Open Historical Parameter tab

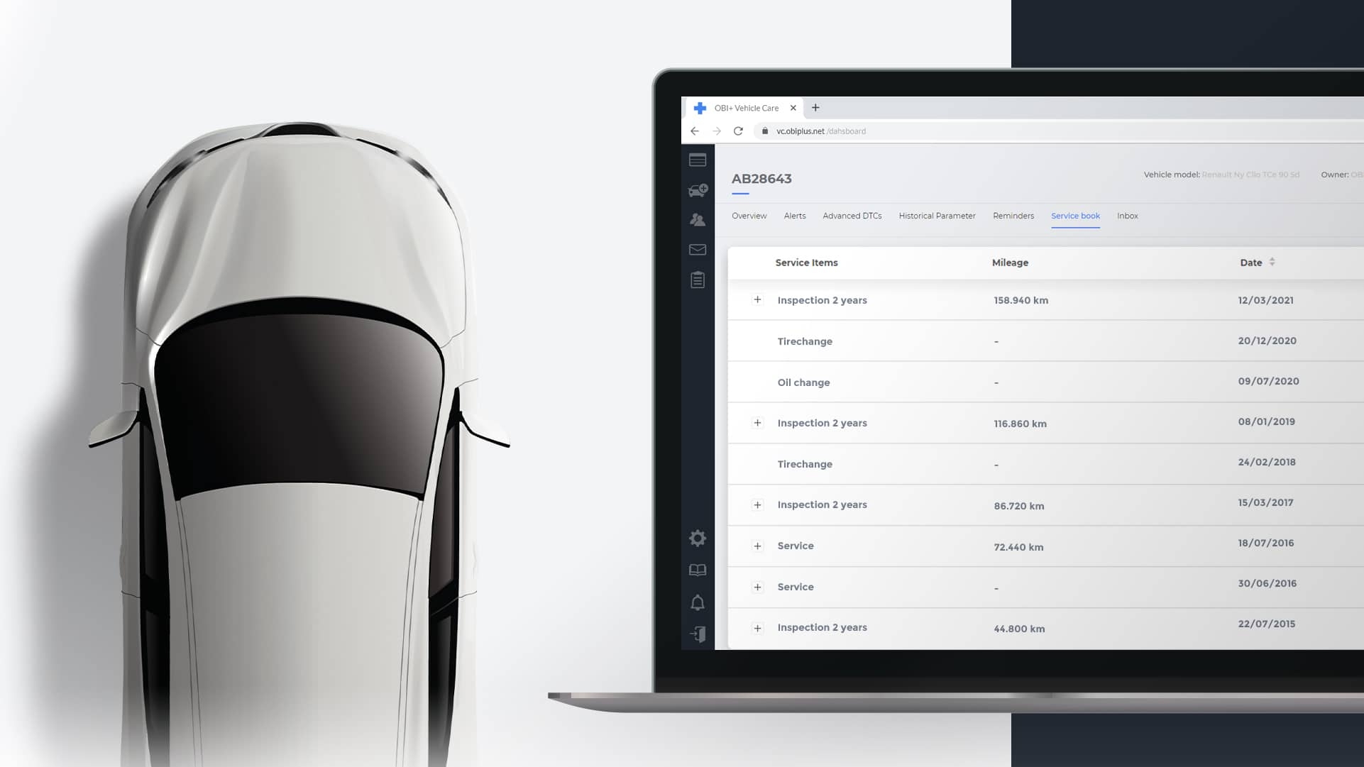pyautogui.click(x=937, y=216)
